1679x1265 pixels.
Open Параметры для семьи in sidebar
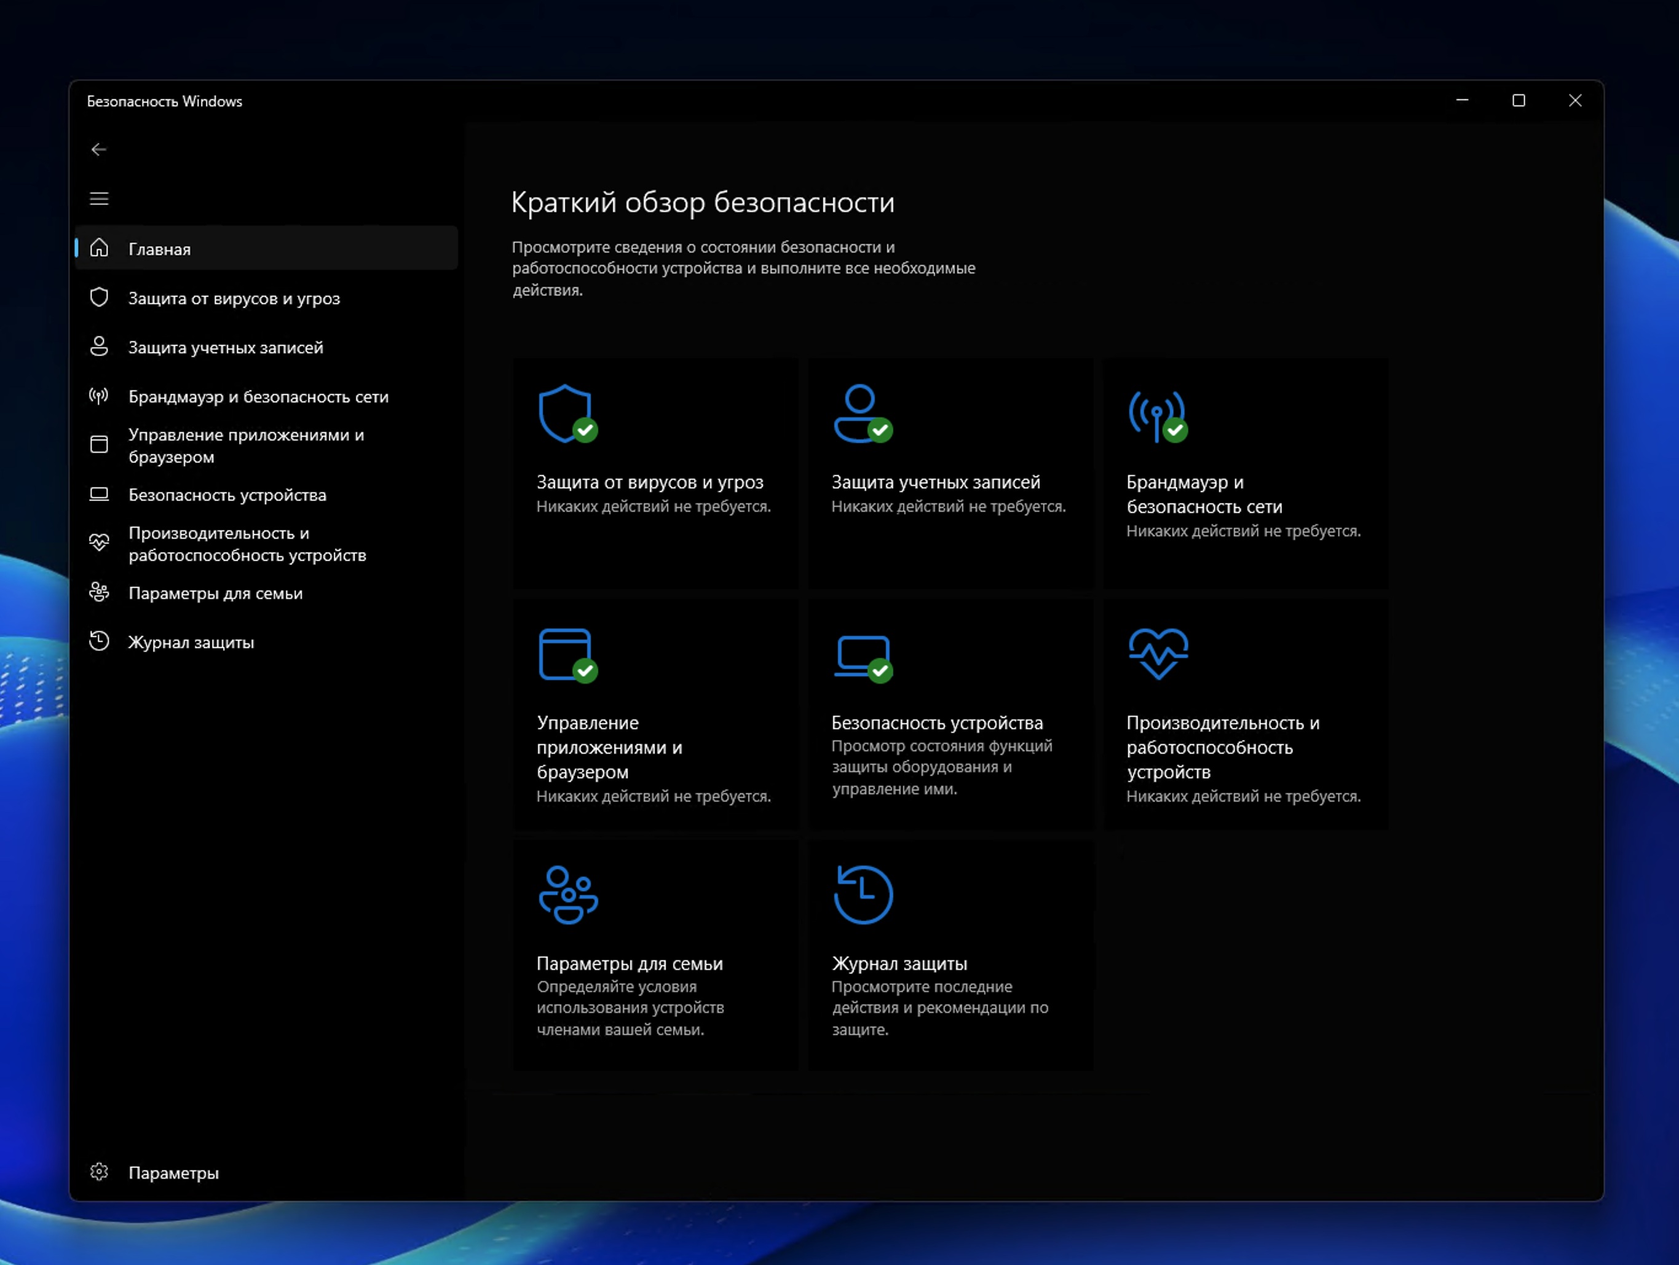point(215,593)
